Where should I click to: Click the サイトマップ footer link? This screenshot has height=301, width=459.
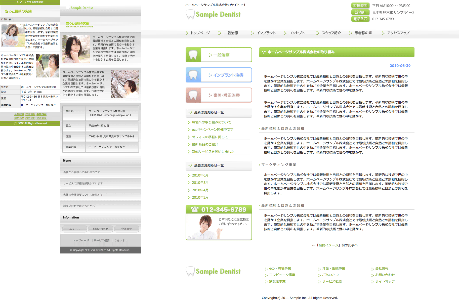click(385, 281)
